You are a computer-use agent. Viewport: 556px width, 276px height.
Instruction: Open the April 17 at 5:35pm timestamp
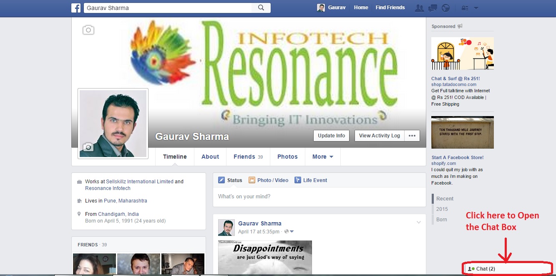pyautogui.click(x=259, y=232)
